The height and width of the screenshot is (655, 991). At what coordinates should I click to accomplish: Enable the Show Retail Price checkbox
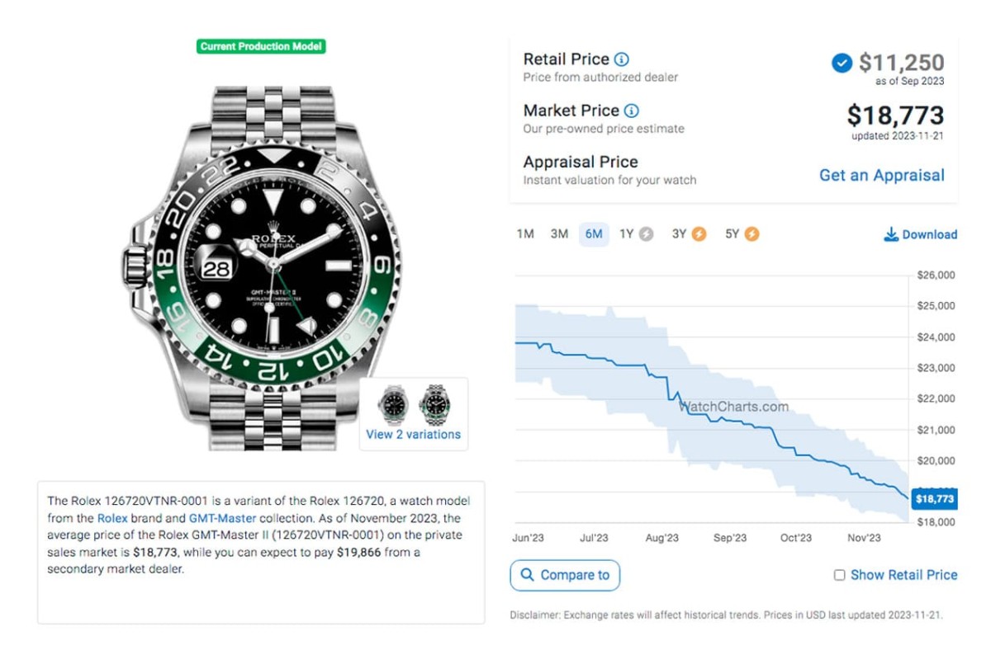(839, 575)
